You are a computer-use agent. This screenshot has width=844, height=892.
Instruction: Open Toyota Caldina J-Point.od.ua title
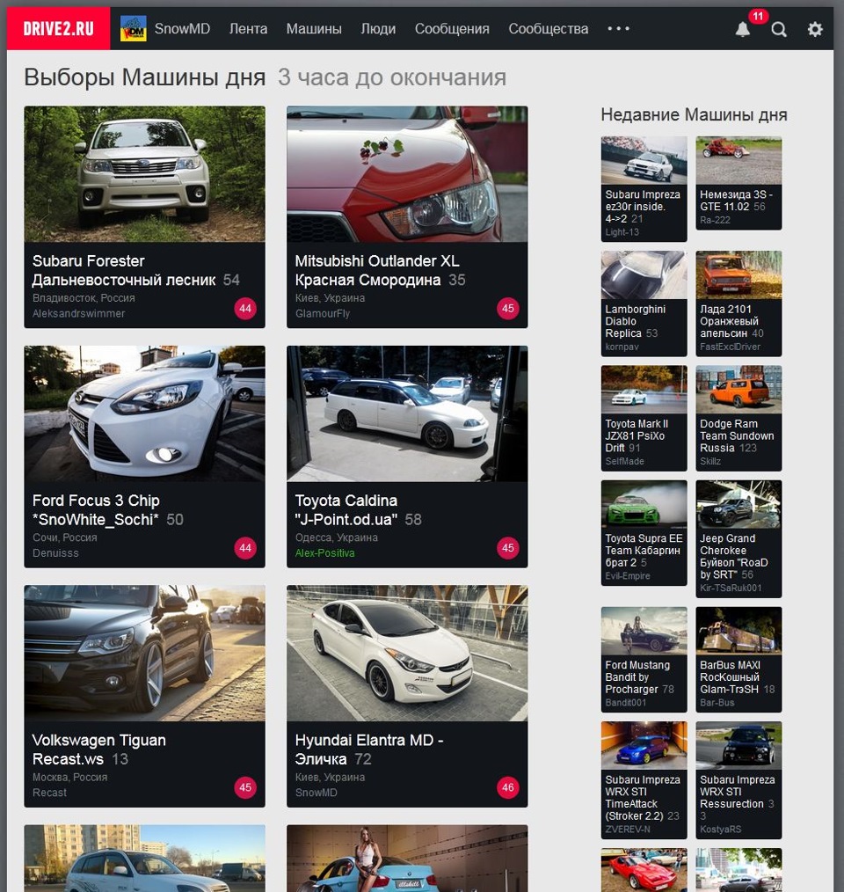[x=346, y=509]
